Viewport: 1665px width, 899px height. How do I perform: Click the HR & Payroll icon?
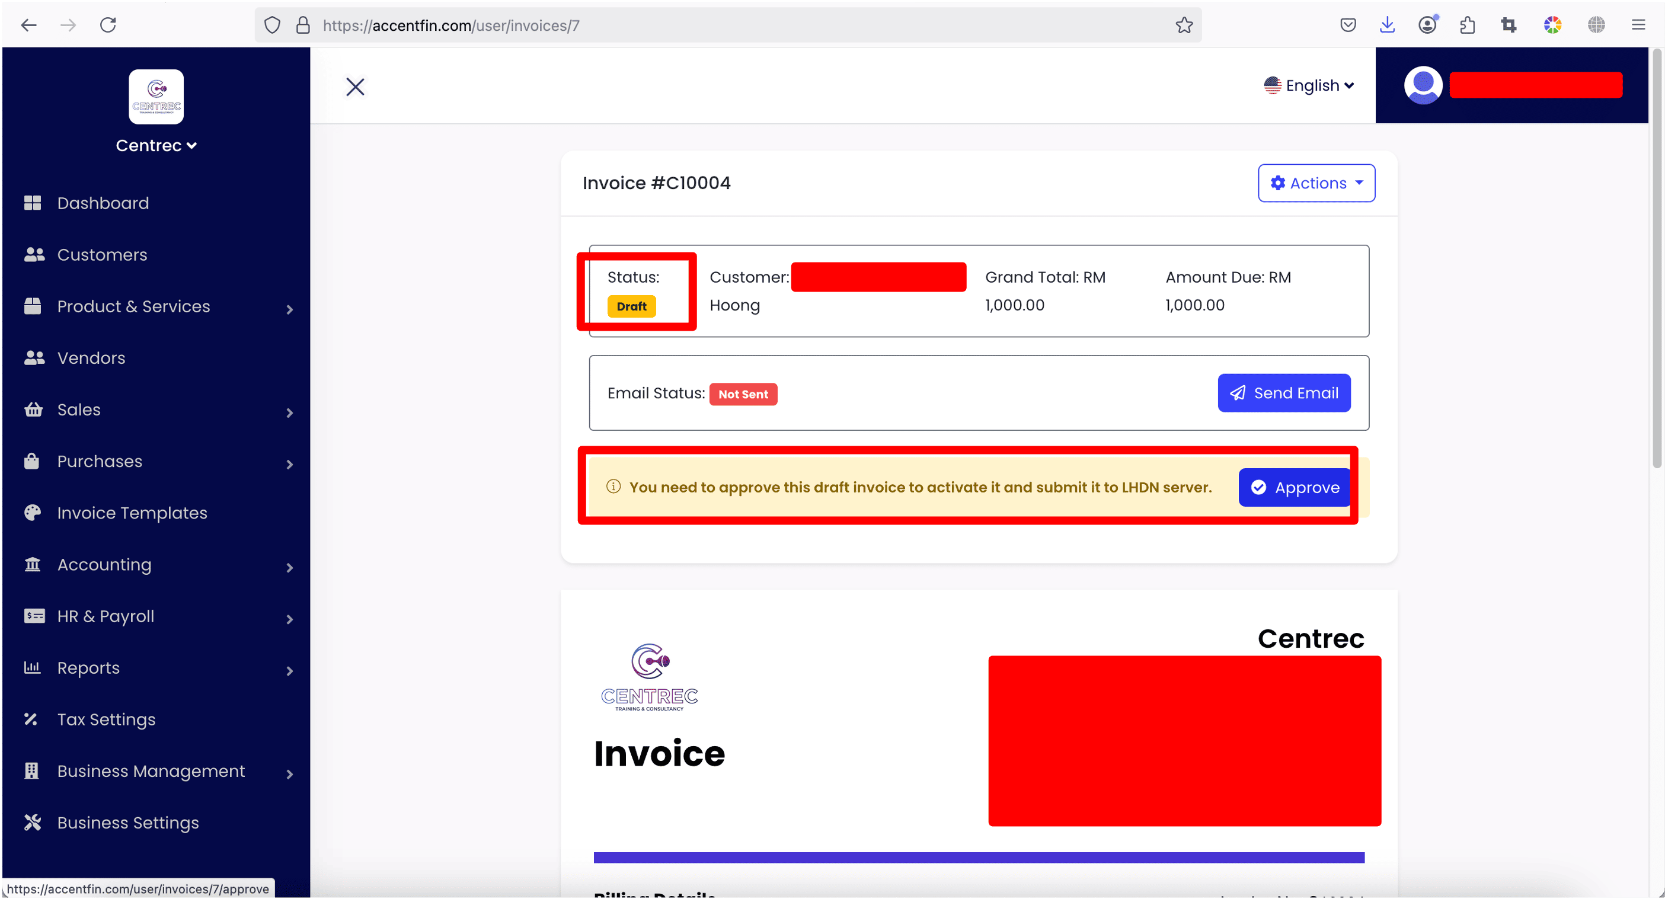[x=34, y=616]
